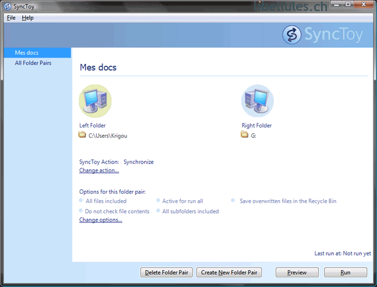Screen dimensions: 377x287
Task: Click the Last run at status text
Action: click(x=343, y=253)
